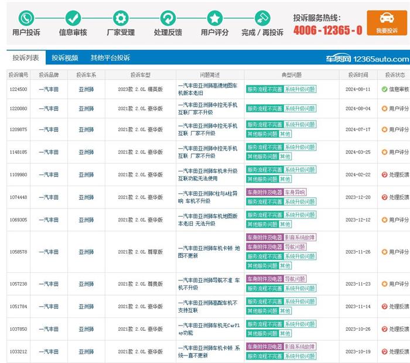Click 影音系统故障 tag in row 1058578

point(300,237)
